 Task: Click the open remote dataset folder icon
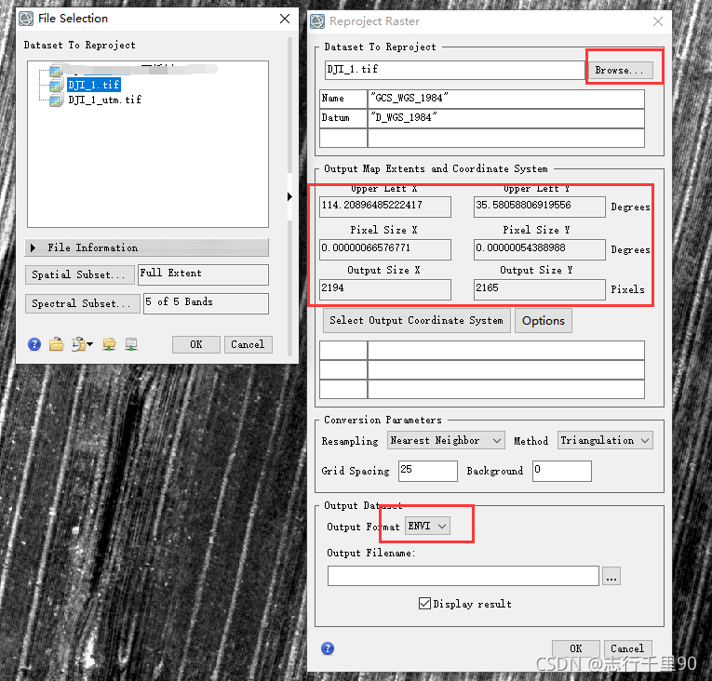pyautogui.click(x=109, y=344)
